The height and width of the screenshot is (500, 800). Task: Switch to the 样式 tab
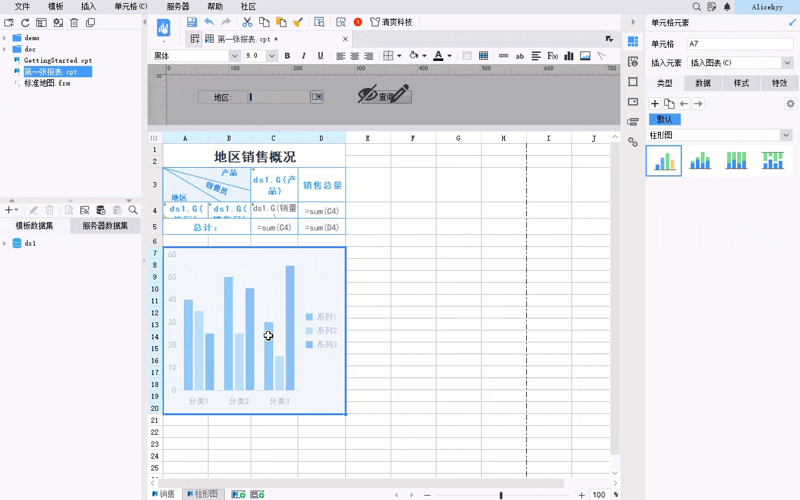(x=742, y=83)
